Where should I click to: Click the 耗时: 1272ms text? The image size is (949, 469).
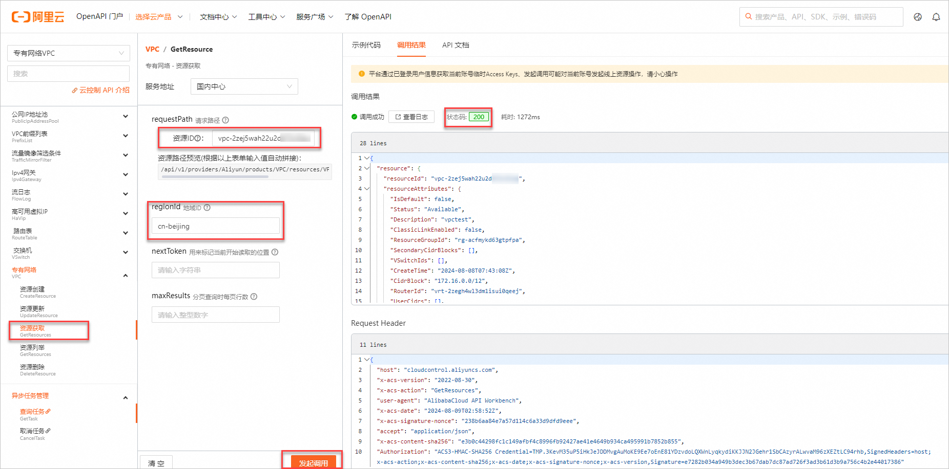(521, 117)
